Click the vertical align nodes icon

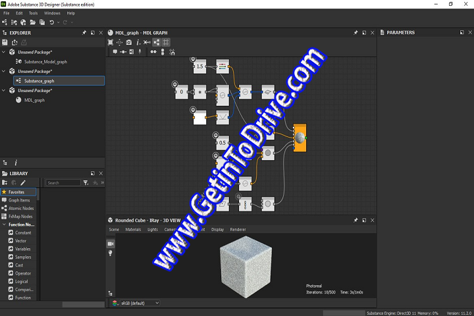(163, 52)
